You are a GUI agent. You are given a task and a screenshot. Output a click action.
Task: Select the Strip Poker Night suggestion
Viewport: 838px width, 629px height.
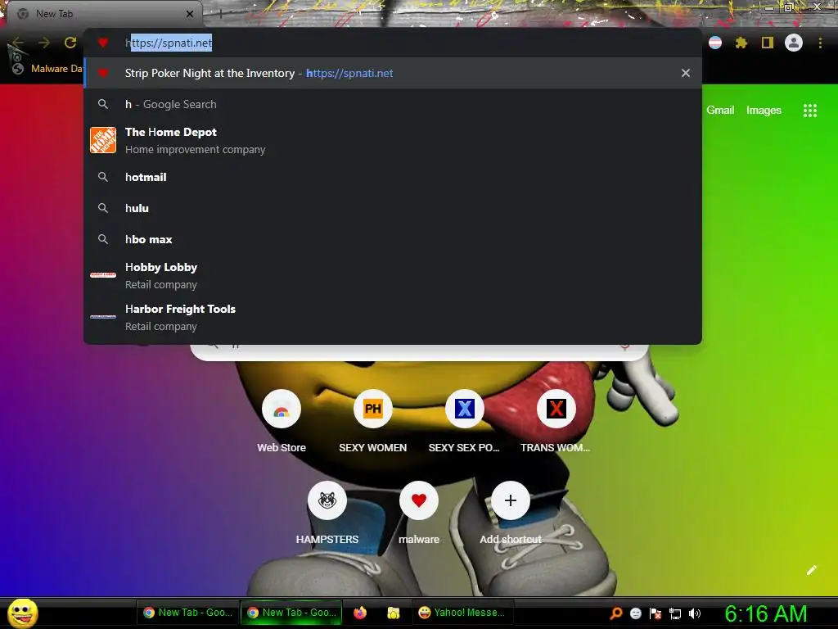(393, 73)
